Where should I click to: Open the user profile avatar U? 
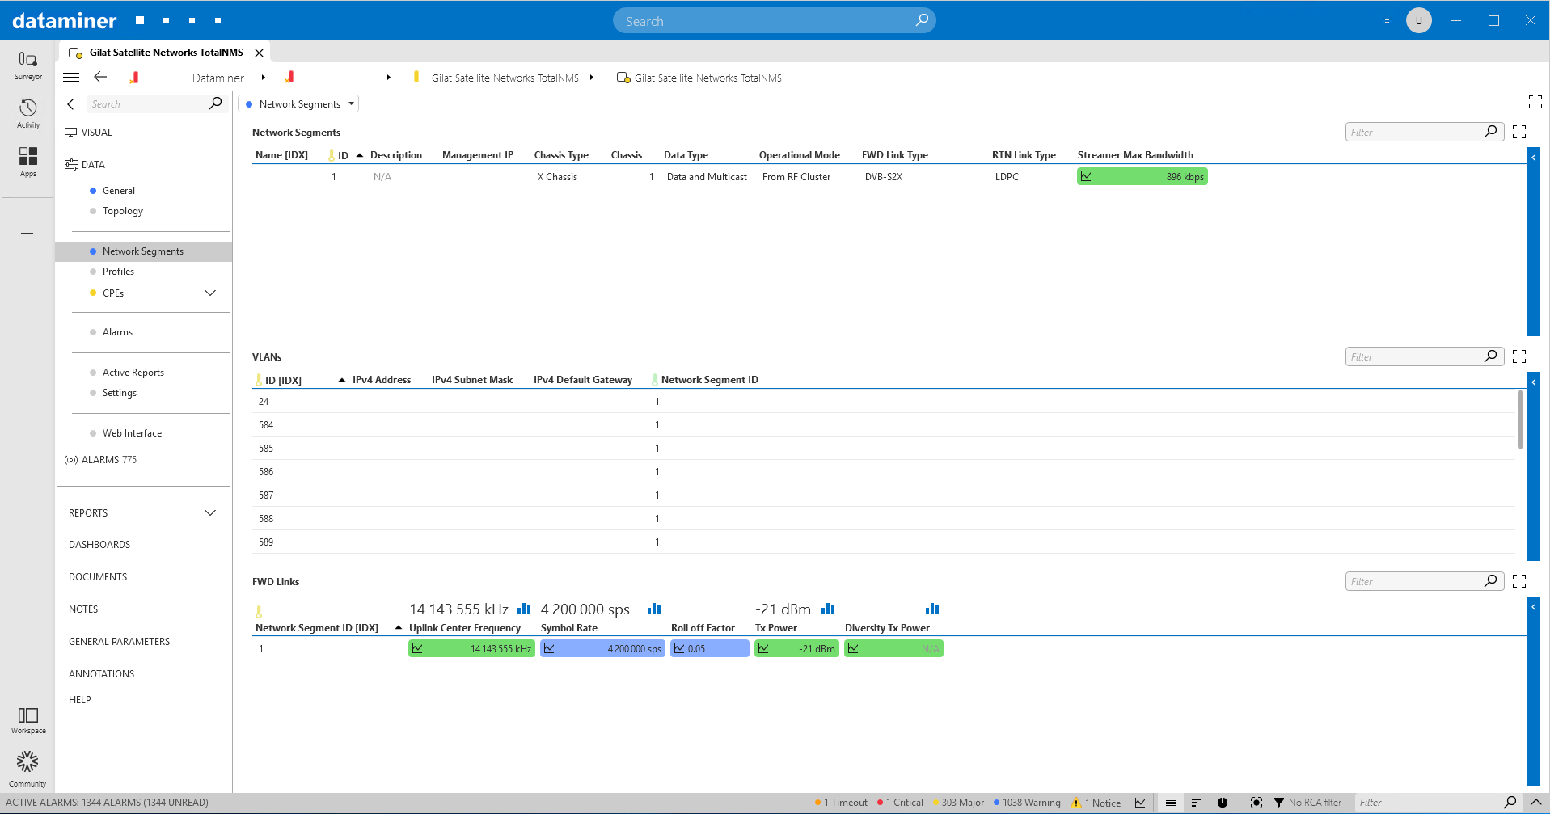click(x=1418, y=20)
